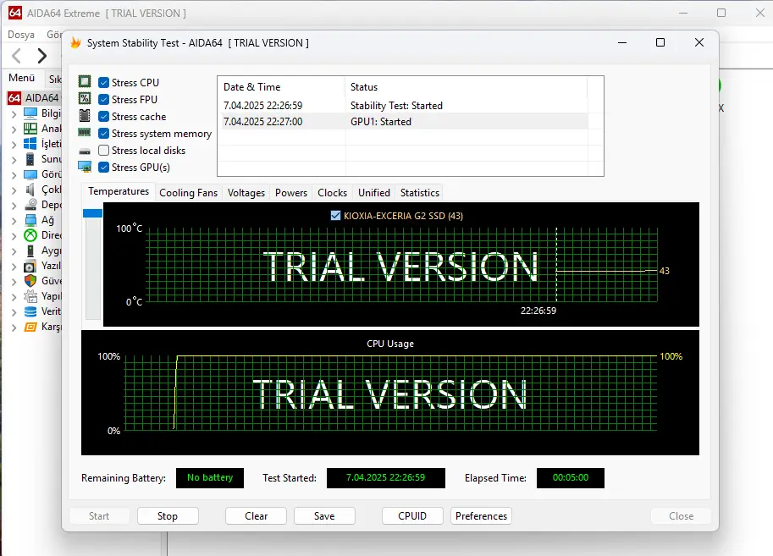Click the Status column header
Screen dimensions: 773x556
[466, 87]
